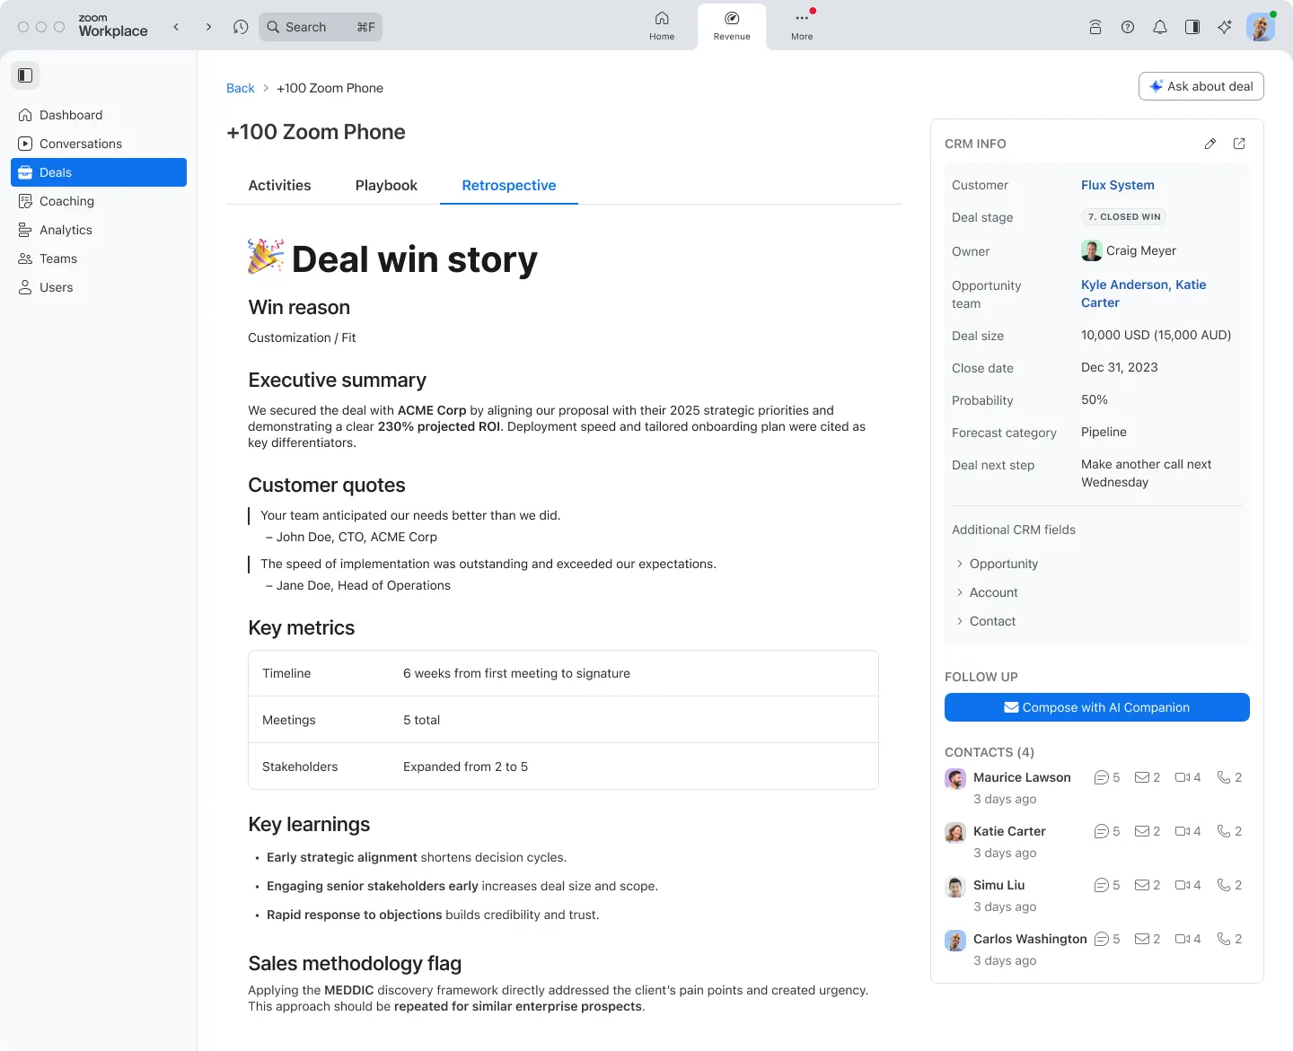Switch to the Playbook tab

(x=386, y=185)
